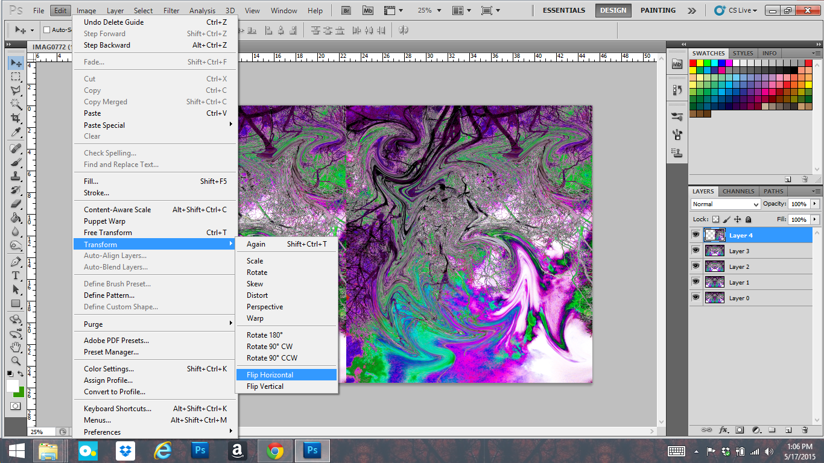Open the Arrange Documents dropdown

(461, 10)
